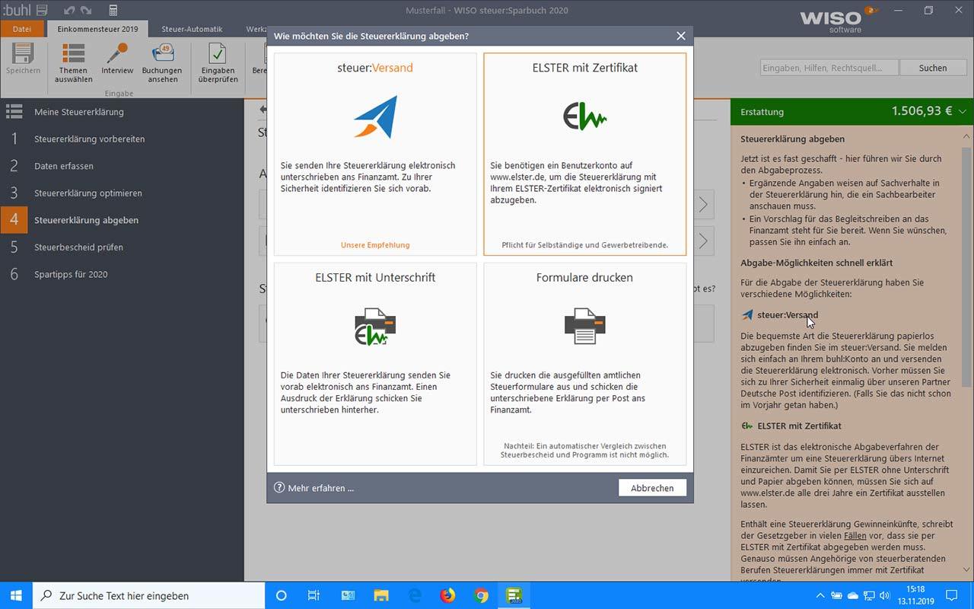Run Eingaben überprüfen check
Image resolution: width=974 pixels, height=609 pixels.
[218, 63]
